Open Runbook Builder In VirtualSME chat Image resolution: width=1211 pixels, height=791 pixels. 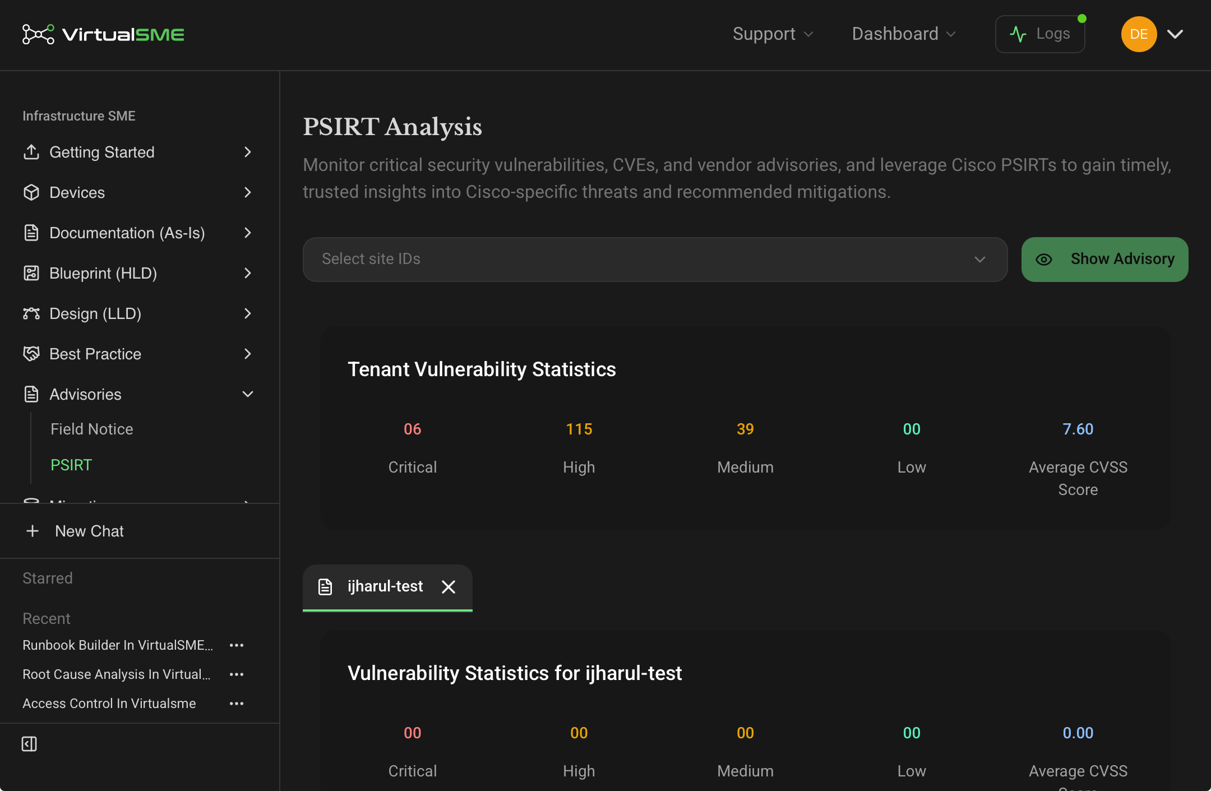coord(118,645)
